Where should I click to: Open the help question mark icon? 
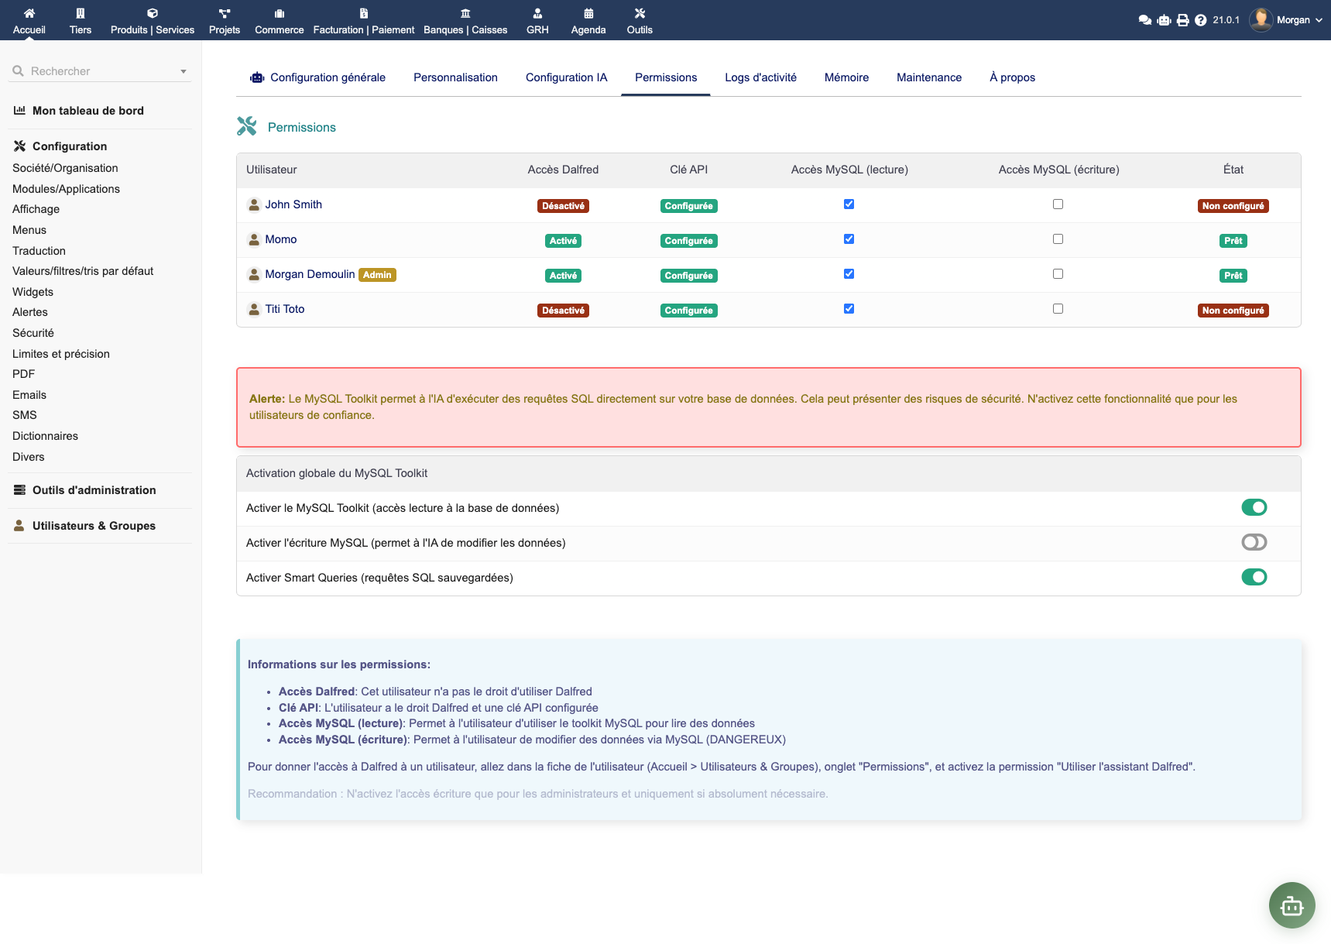(x=1200, y=20)
